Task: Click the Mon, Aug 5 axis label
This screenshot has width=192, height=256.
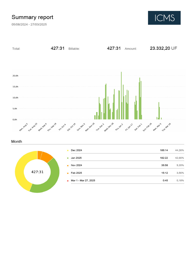Action: (23, 127)
